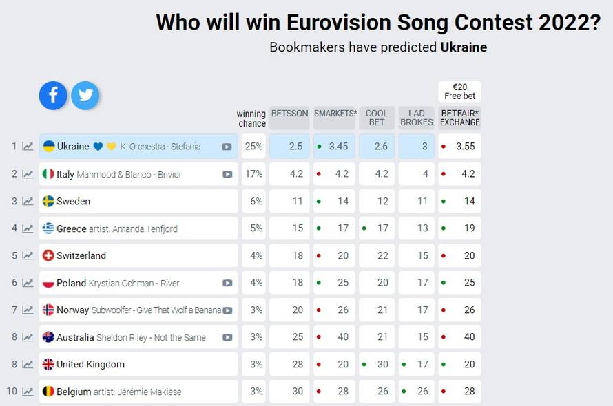Share the page via the Twitter icon

point(85,96)
